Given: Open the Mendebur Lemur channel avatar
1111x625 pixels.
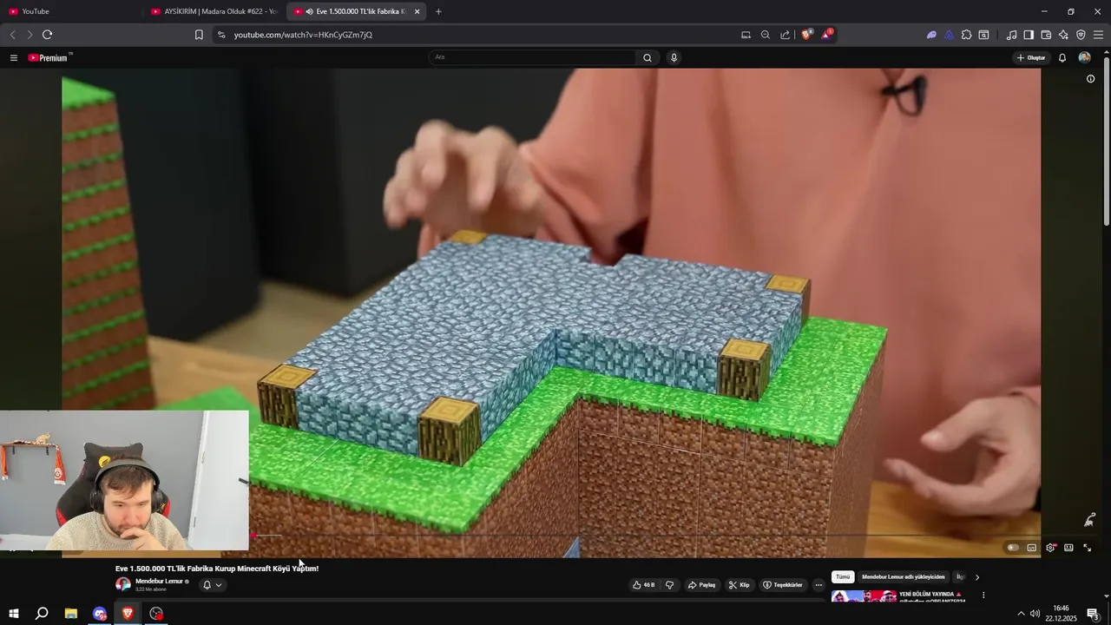Looking at the screenshot, I should click(123, 584).
